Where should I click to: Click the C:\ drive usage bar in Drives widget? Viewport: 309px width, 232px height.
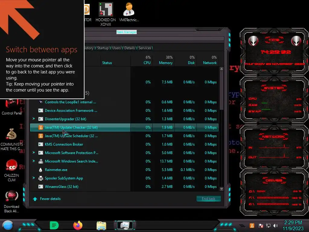click(x=261, y=191)
